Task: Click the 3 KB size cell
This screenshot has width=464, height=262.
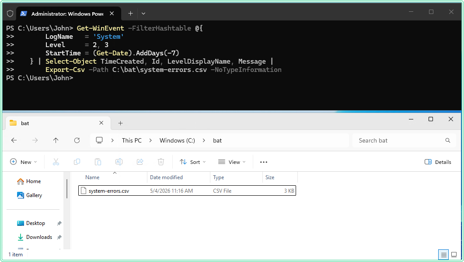Action: 289,191
